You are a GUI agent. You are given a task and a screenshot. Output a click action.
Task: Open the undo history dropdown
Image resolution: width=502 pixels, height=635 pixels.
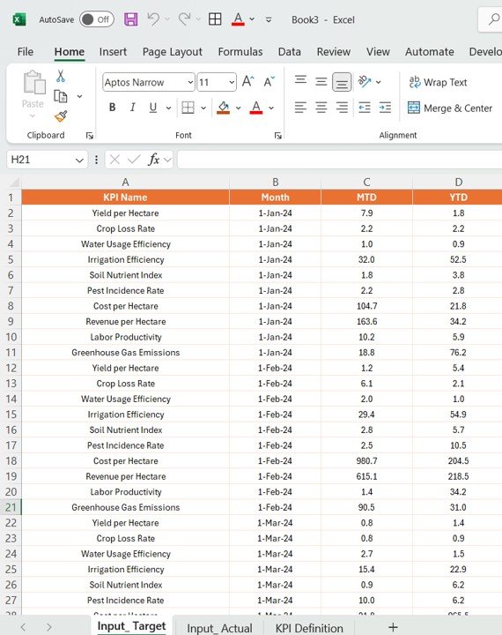pyautogui.click(x=167, y=19)
